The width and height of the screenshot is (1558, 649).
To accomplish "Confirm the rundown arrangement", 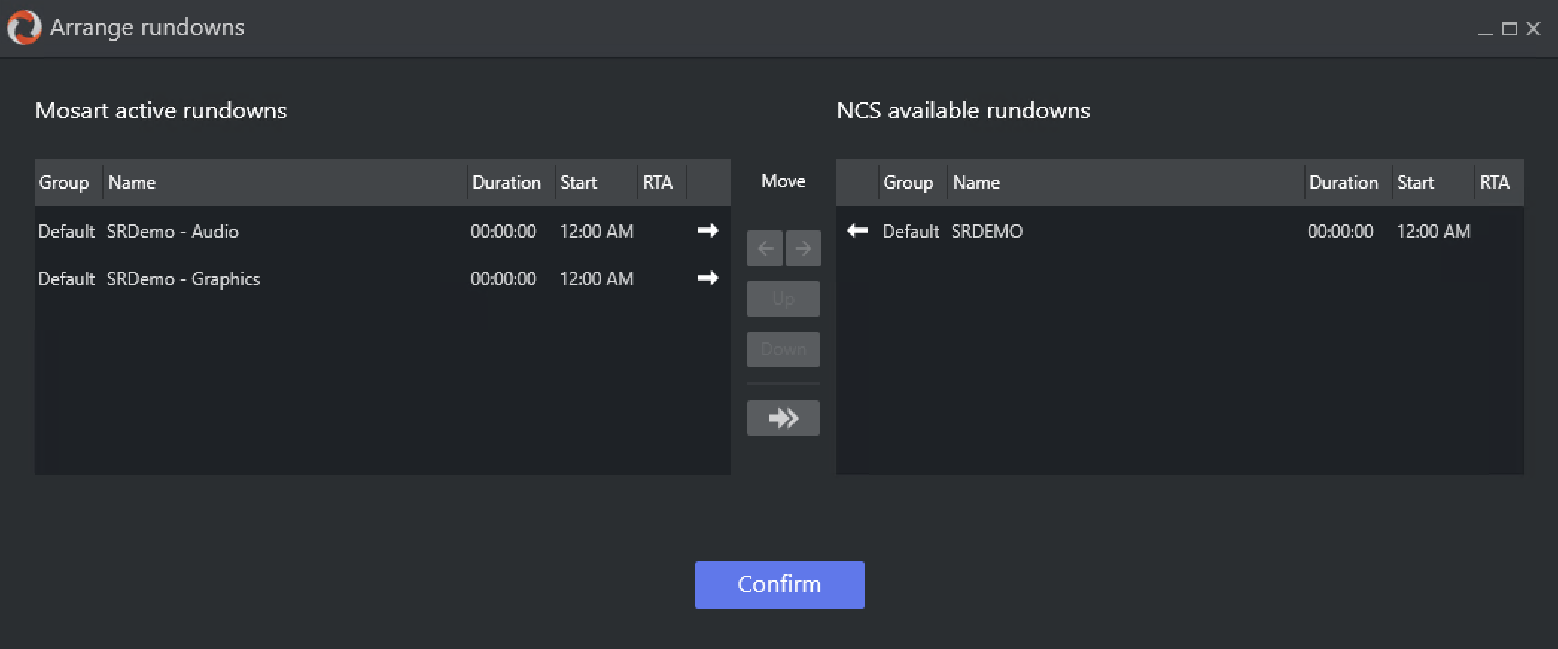I will [779, 585].
